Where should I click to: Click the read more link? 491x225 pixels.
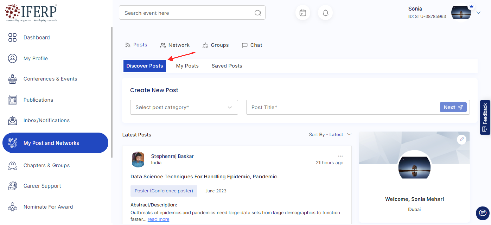click(x=158, y=219)
